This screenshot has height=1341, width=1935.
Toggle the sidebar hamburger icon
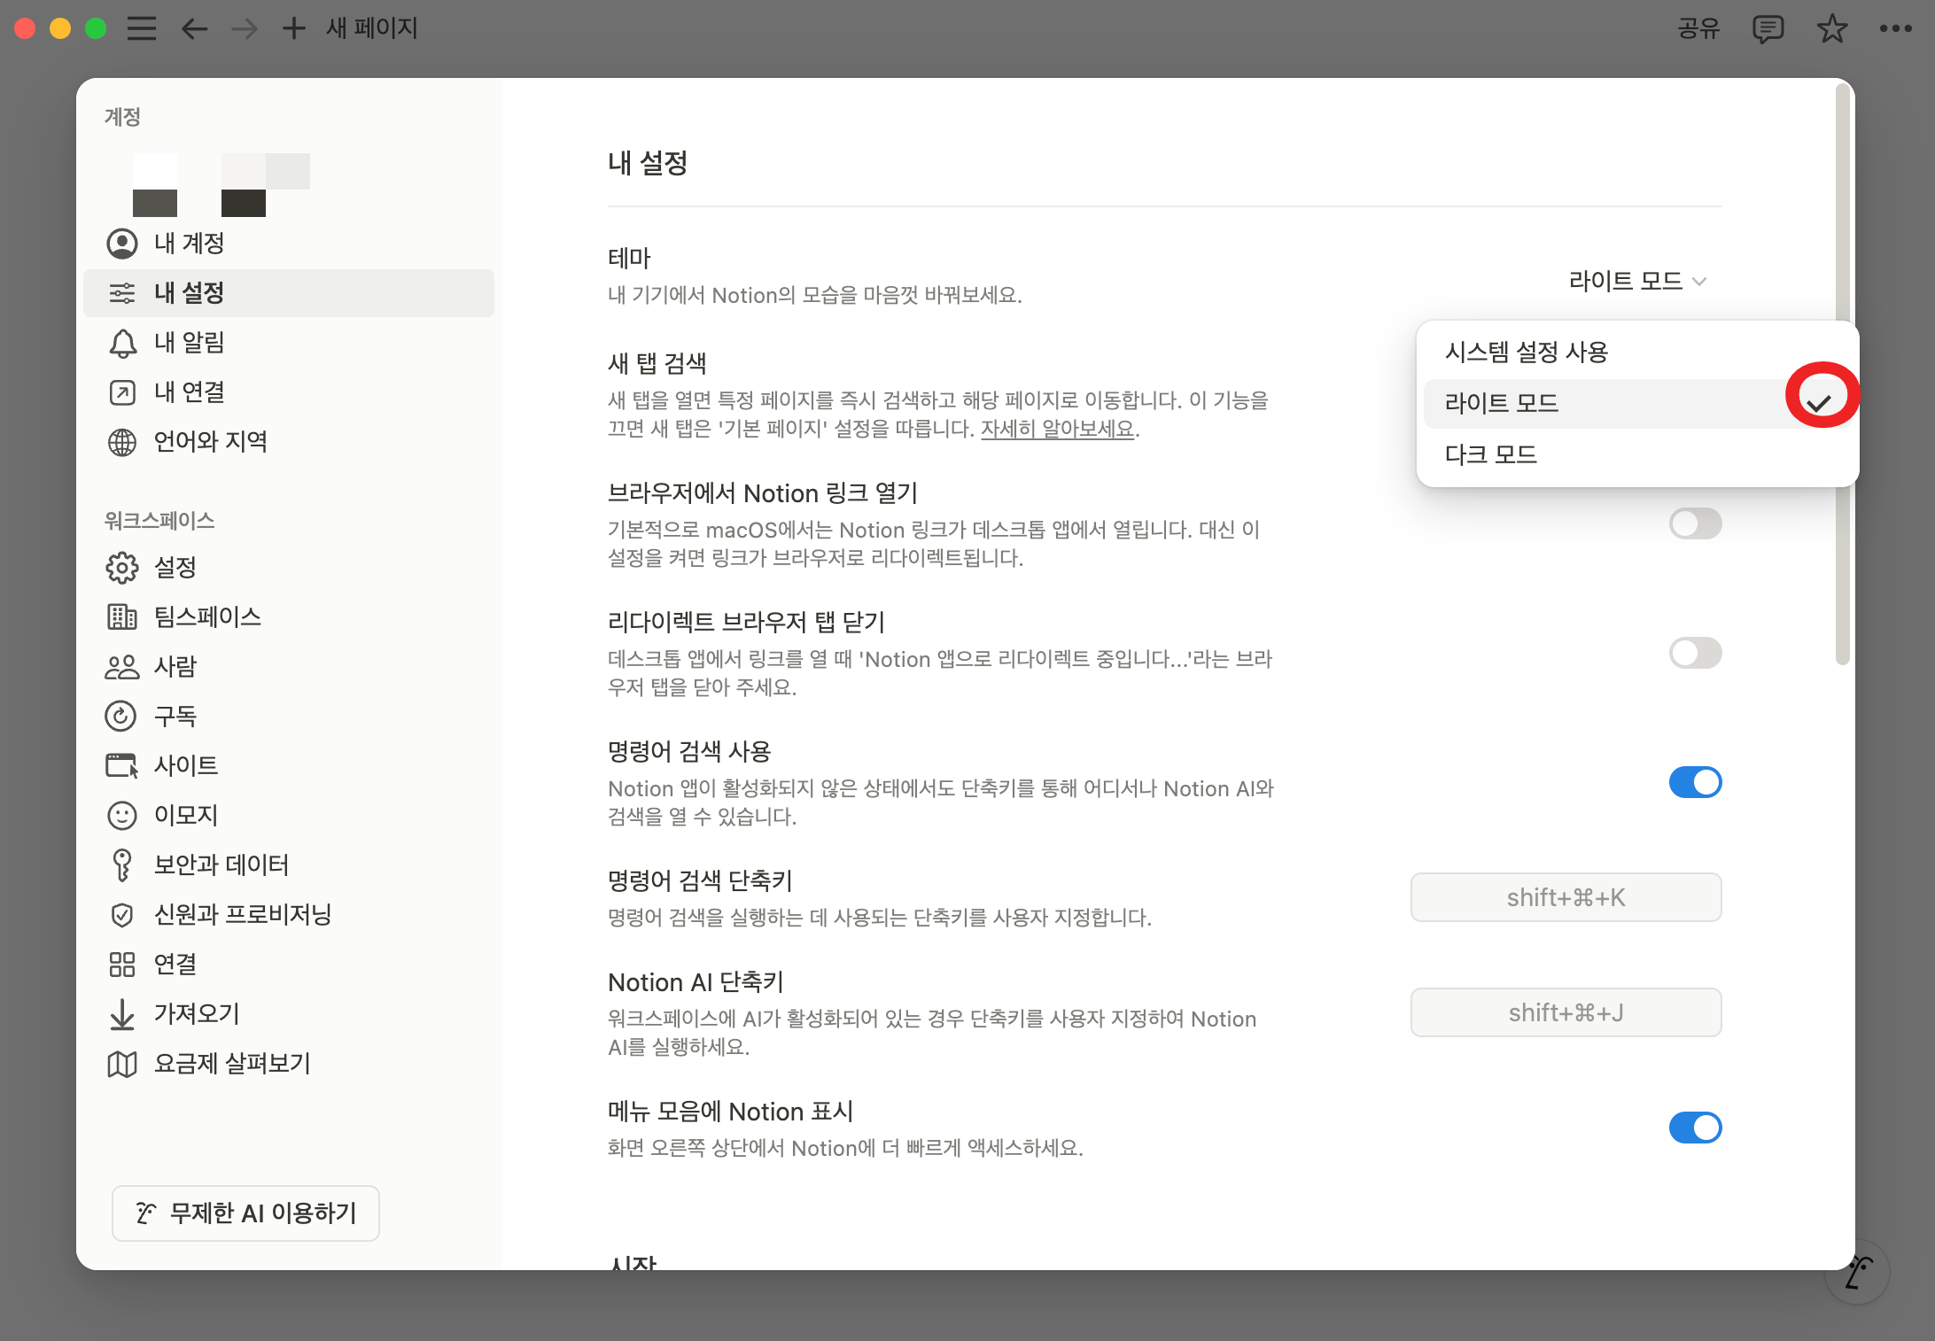click(141, 29)
